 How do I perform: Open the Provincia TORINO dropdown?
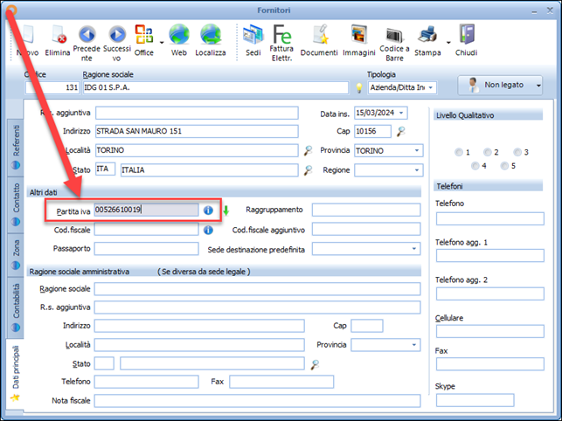click(x=417, y=150)
